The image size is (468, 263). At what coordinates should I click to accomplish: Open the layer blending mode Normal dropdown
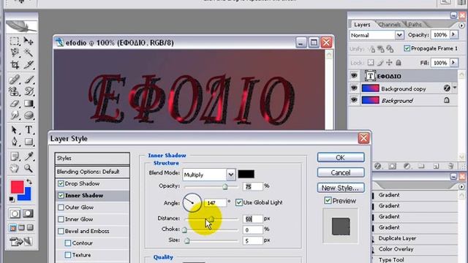tap(399, 35)
